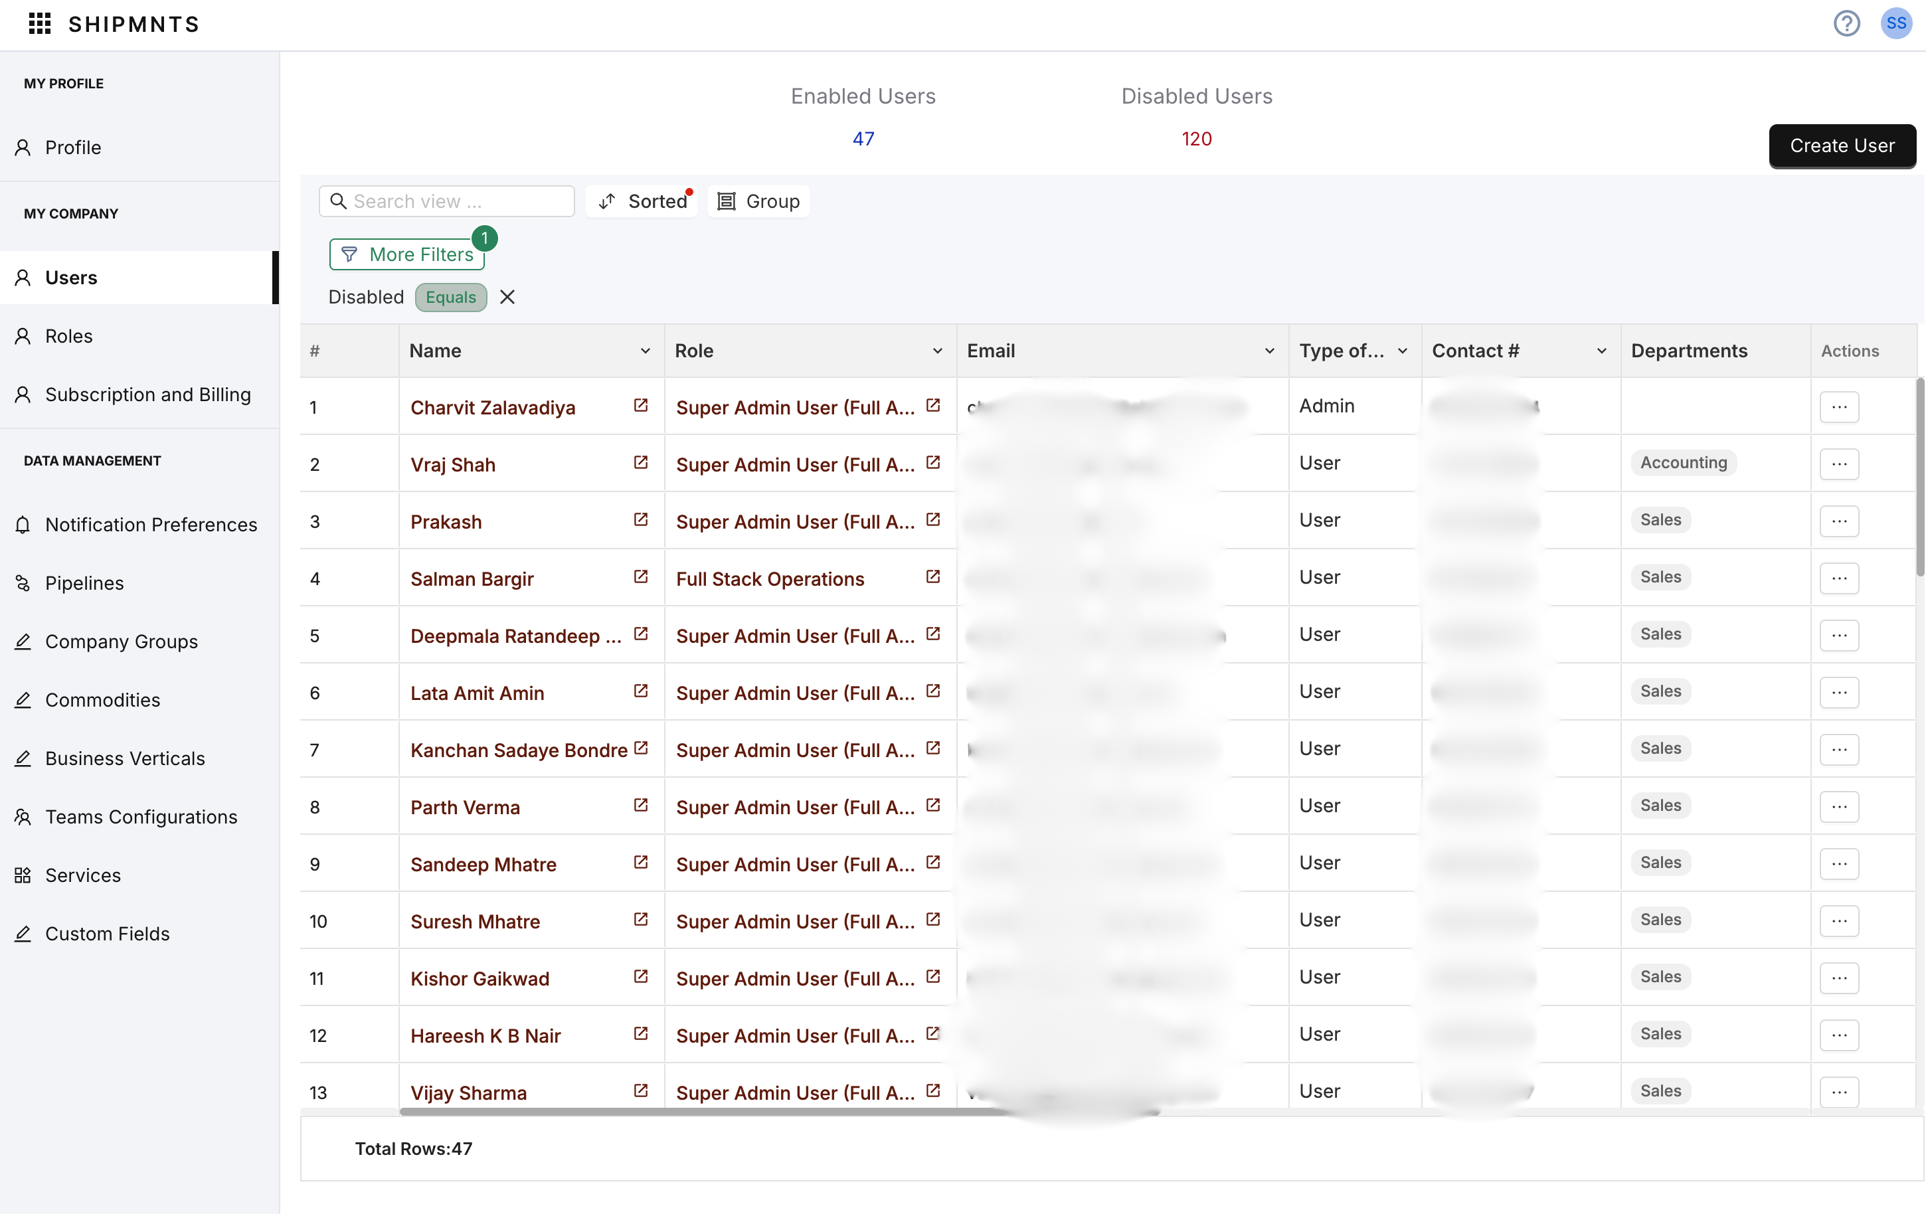Open Custom Fields
Image resolution: width=1926 pixels, height=1214 pixels.
click(139, 933)
